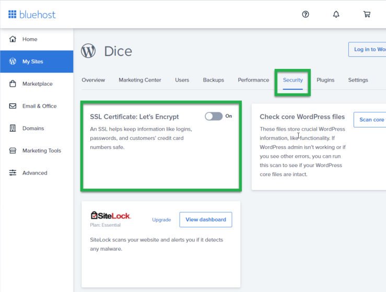Screen dimensions: 386x292
Task: Click the Marketing Tools icon
Action: (x=13, y=150)
